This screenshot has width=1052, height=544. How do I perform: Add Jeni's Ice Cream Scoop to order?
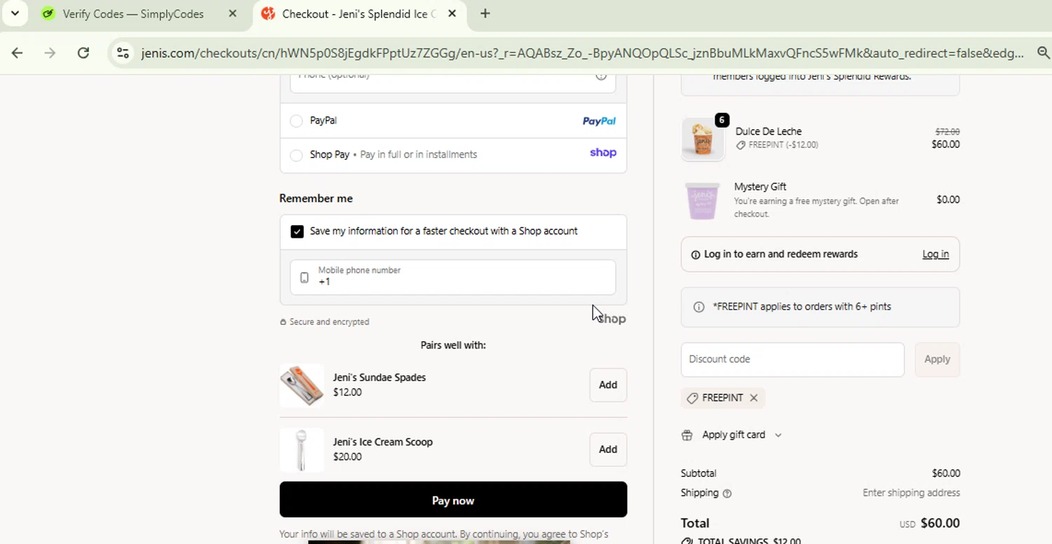point(608,449)
